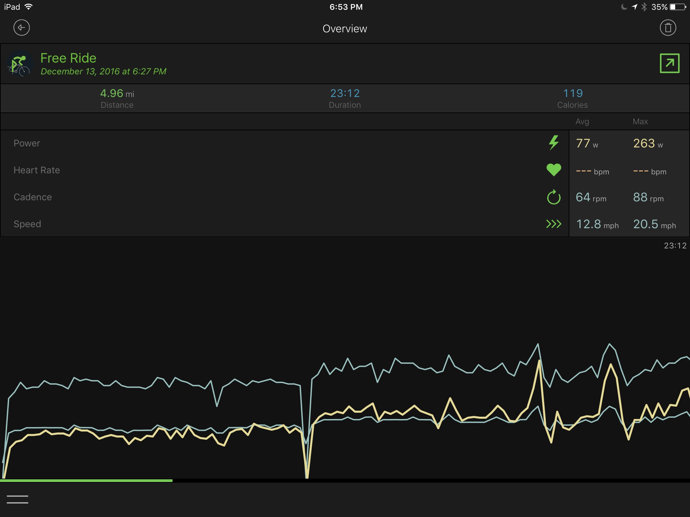Tap the battery indicator
This screenshot has height=517, width=690.
click(678, 7)
